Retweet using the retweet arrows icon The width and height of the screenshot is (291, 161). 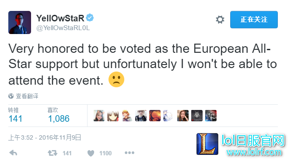point(53,153)
